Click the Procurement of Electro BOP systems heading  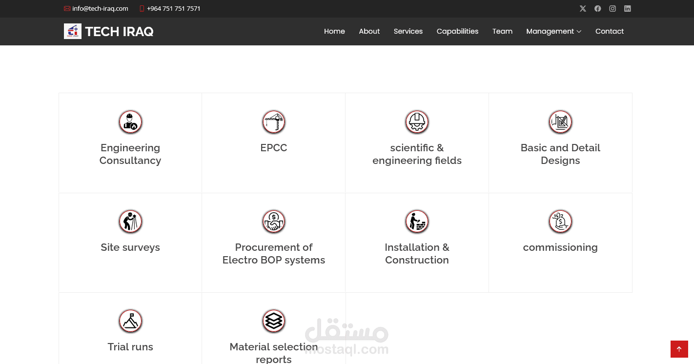(x=274, y=254)
